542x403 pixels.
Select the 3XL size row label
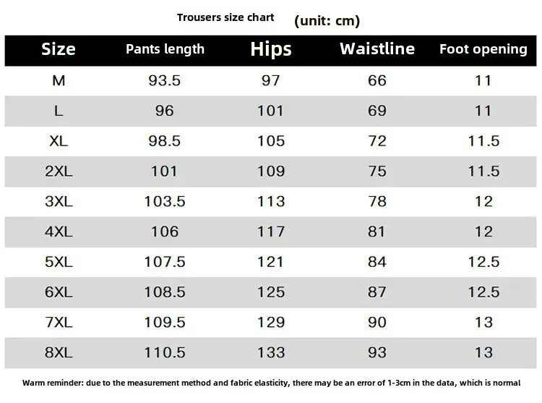pyautogui.click(x=59, y=202)
